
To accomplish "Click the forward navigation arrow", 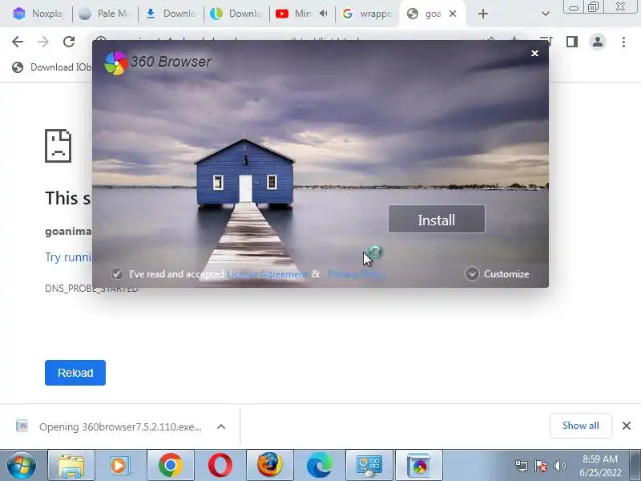I will pyautogui.click(x=43, y=42).
